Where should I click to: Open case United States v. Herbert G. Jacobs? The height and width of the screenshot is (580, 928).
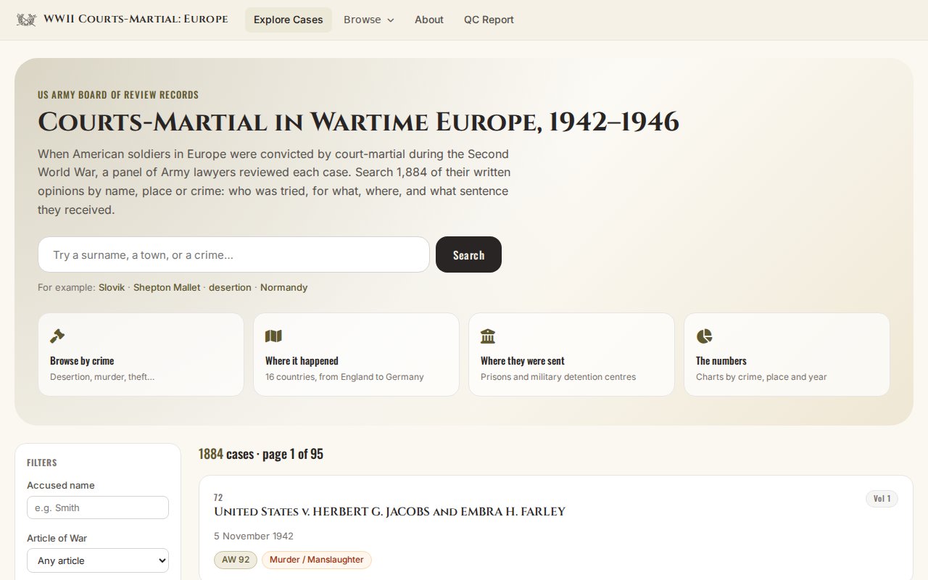pyautogui.click(x=389, y=512)
